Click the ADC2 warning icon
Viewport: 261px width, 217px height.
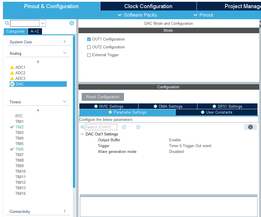tap(12, 73)
